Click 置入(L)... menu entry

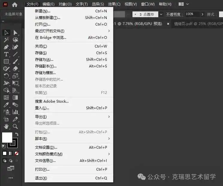(42, 108)
